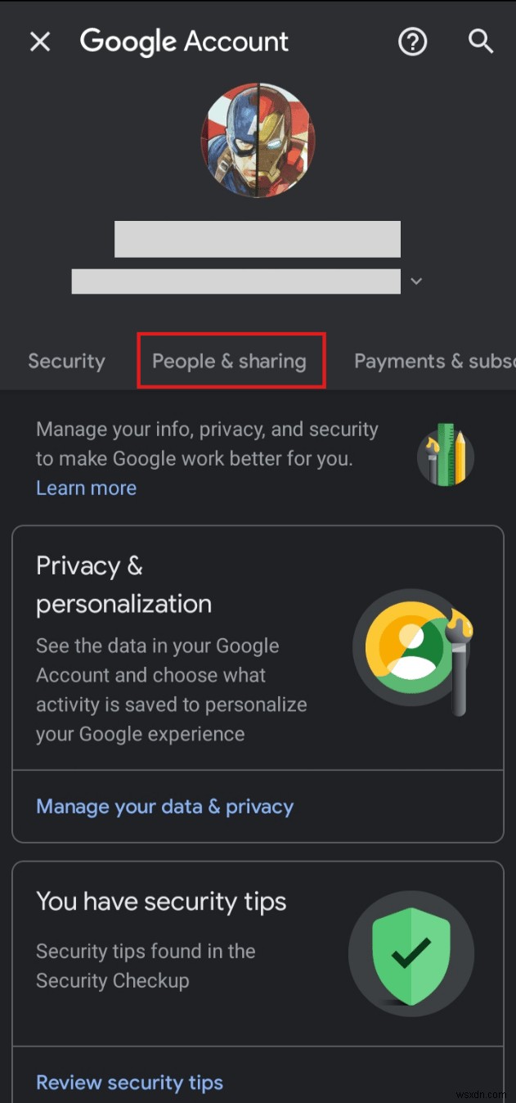Select the blurred account name field

[258, 238]
